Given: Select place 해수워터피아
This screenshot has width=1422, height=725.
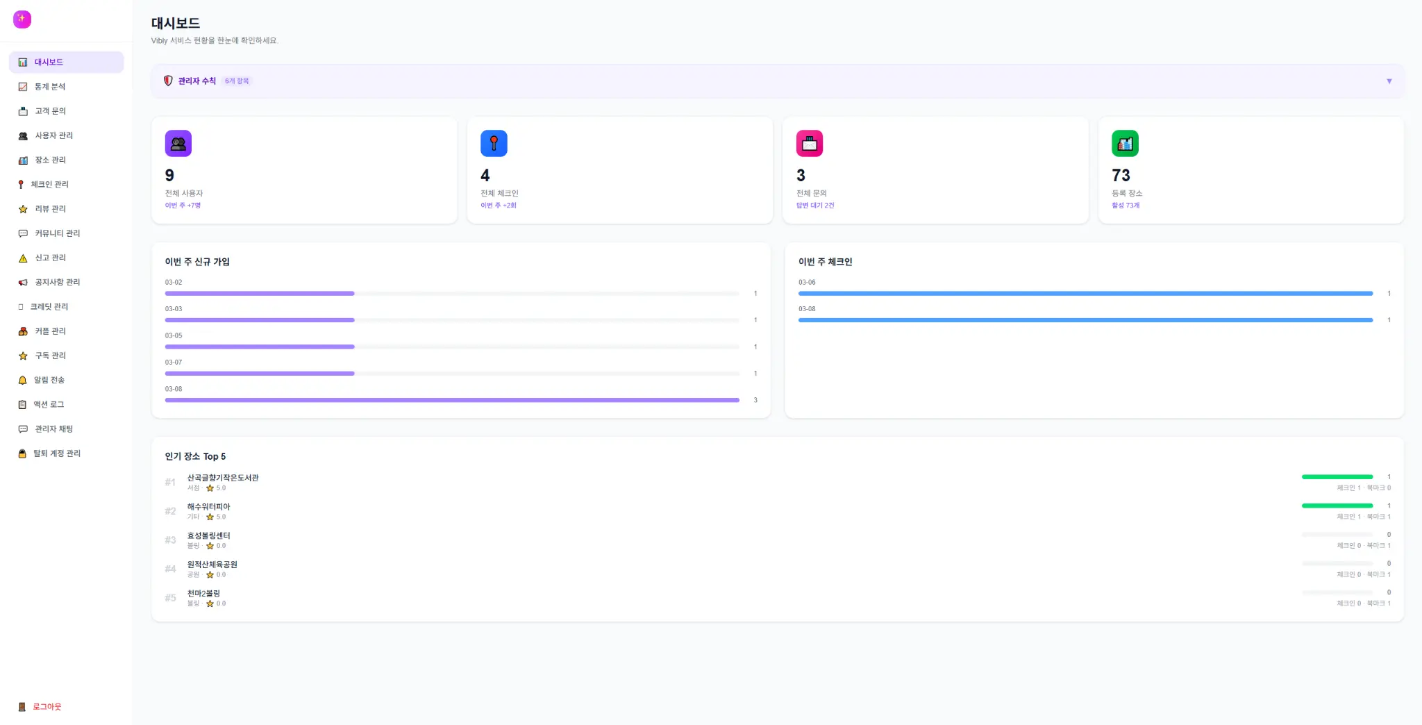Looking at the screenshot, I should pyautogui.click(x=208, y=507).
